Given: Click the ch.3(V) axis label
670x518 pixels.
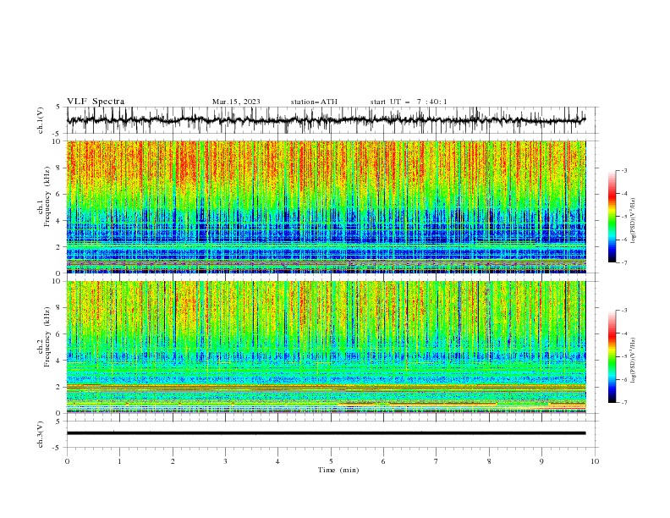Looking at the screenshot, I should pyautogui.click(x=41, y=434).
